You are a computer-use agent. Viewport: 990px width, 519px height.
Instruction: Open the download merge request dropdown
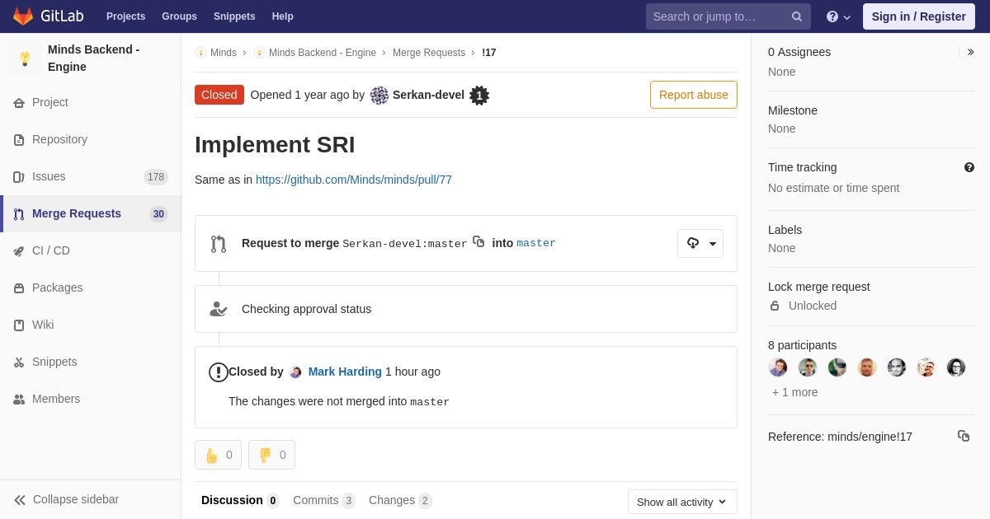coord(700,243)
